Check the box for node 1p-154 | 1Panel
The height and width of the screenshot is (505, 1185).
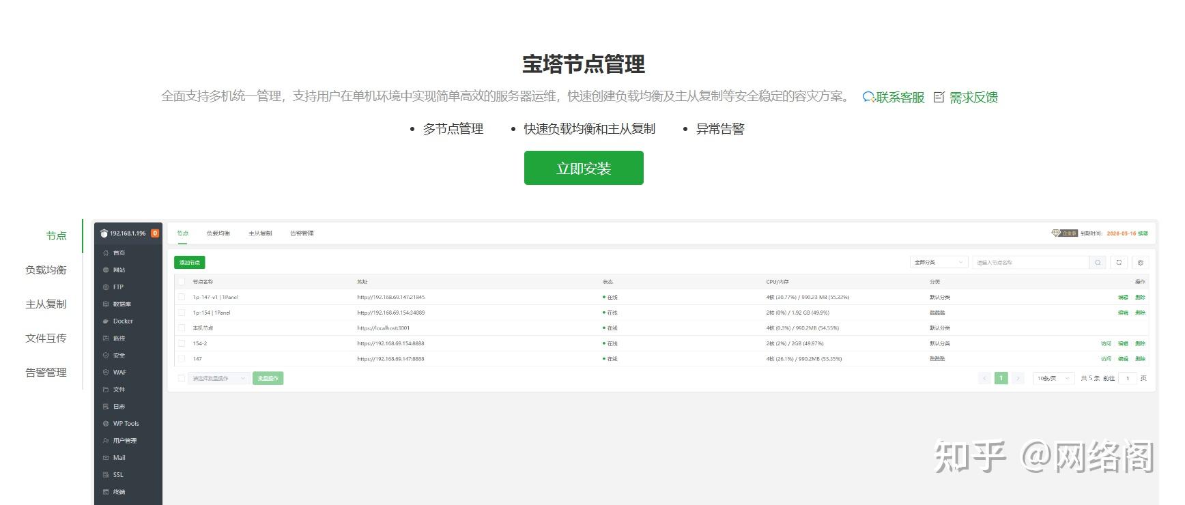pos(181,313)
